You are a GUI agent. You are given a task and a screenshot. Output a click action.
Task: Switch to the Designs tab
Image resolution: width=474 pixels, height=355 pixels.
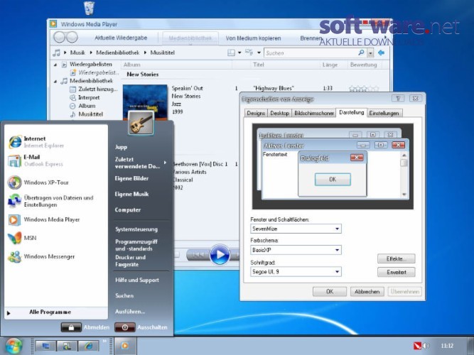point(256,114)
